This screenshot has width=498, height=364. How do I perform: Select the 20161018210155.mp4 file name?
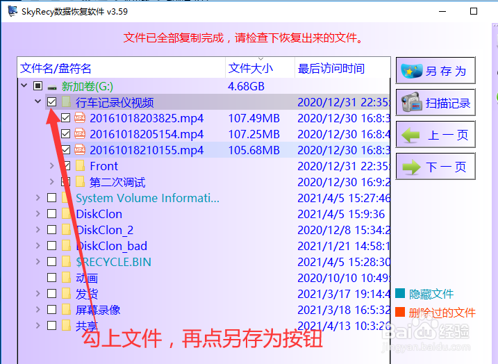click(147, 150)
